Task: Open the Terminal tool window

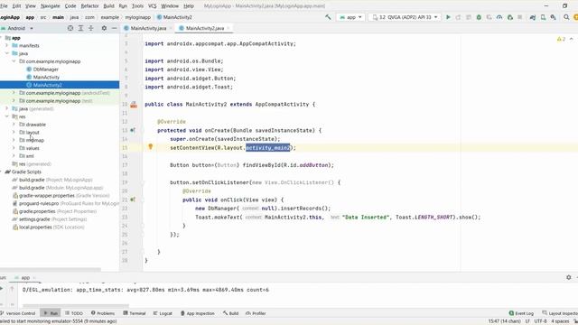Action: pos(135,313)
